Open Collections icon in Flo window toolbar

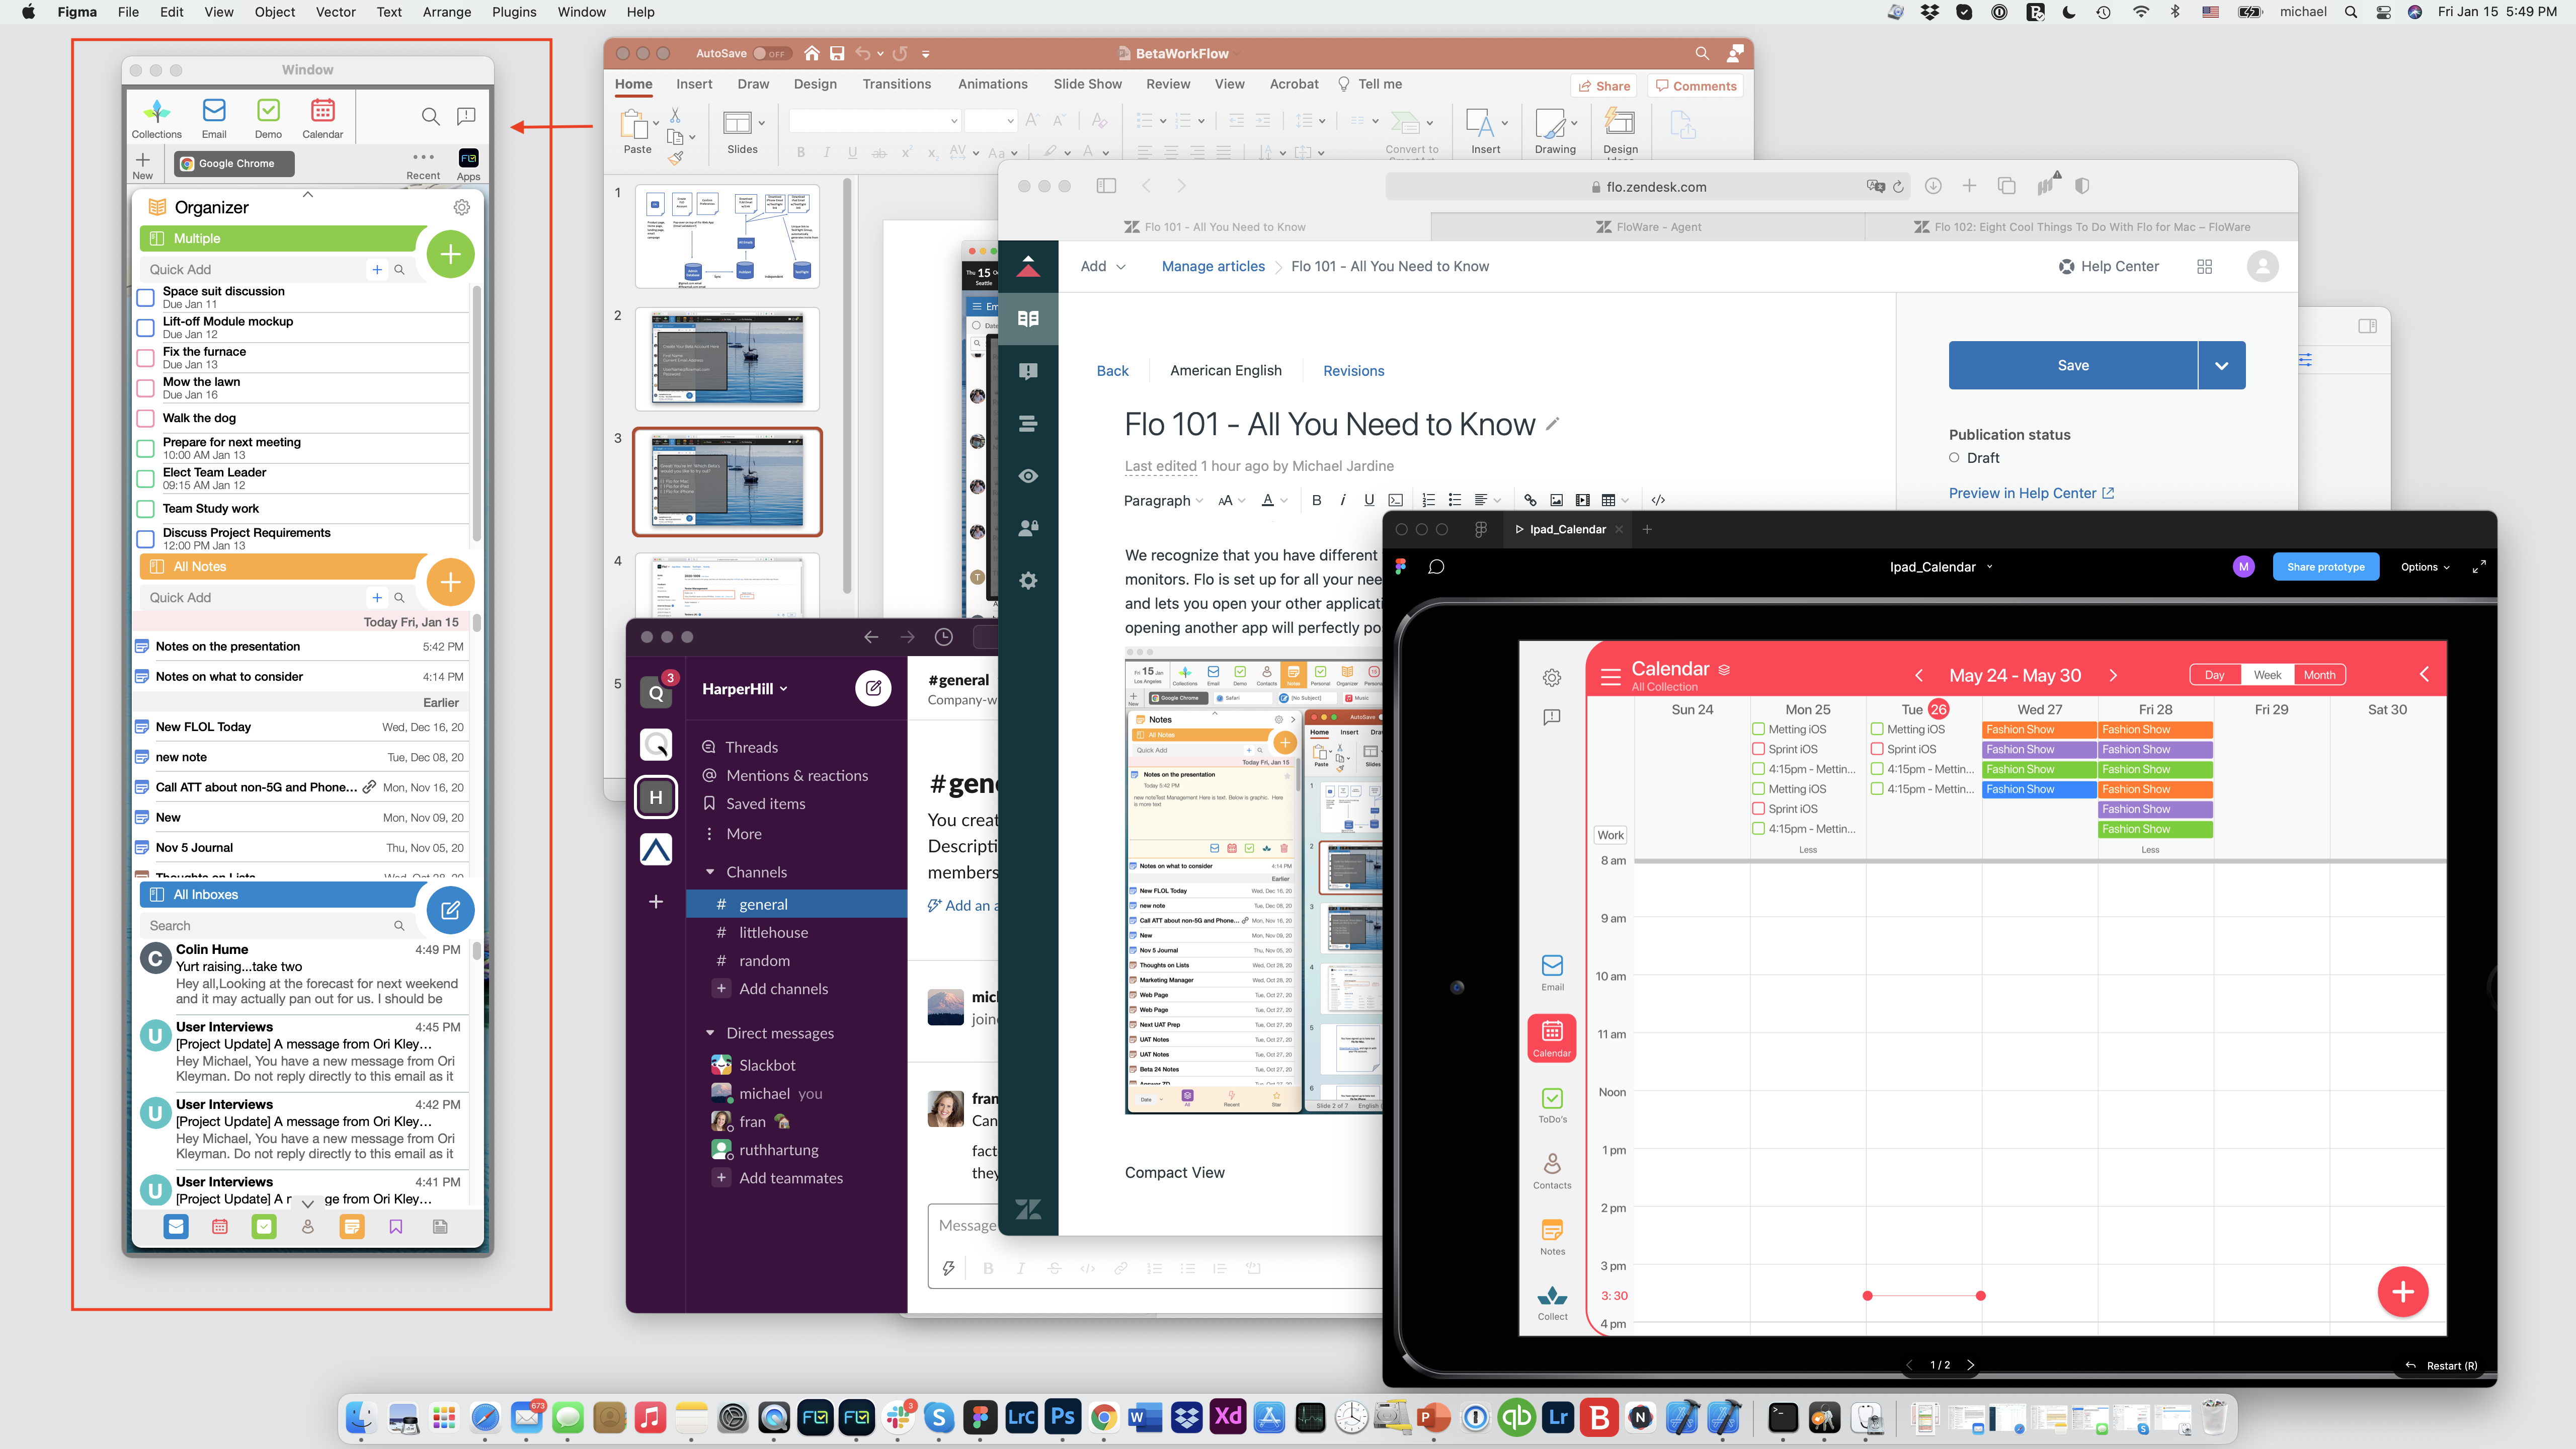click(157, 117)
